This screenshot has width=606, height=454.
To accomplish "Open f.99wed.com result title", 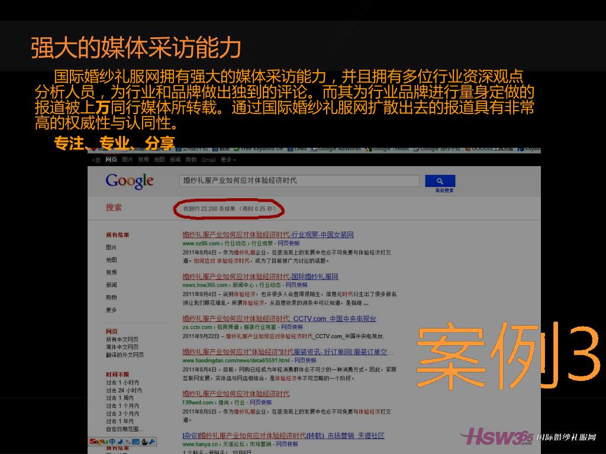I will pos(236,394).
